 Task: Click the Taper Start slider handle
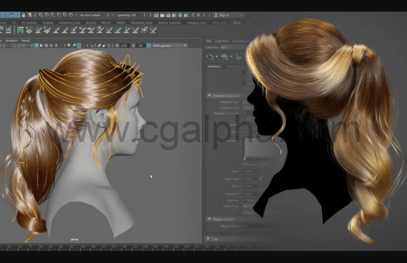point(260,179)
